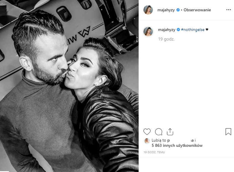Click the 19 GODZ. TEMU post timestamp
The height and width of the screenshot is (172, 234).
tap(154, 152)
